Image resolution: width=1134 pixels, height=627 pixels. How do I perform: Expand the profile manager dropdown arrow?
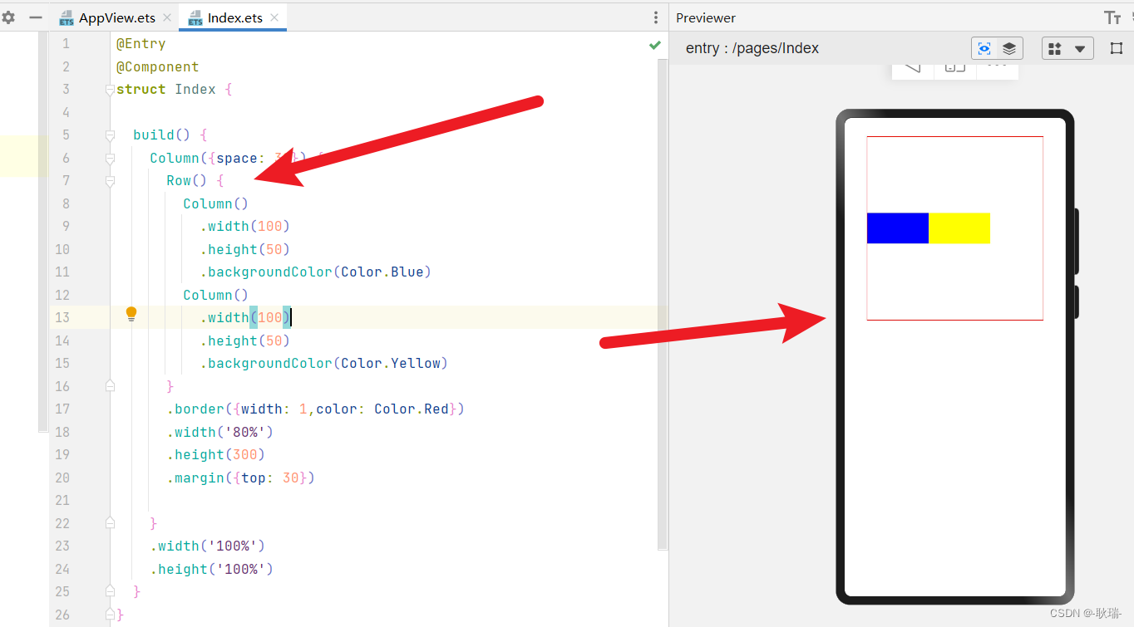click(x=1080, y=48)
